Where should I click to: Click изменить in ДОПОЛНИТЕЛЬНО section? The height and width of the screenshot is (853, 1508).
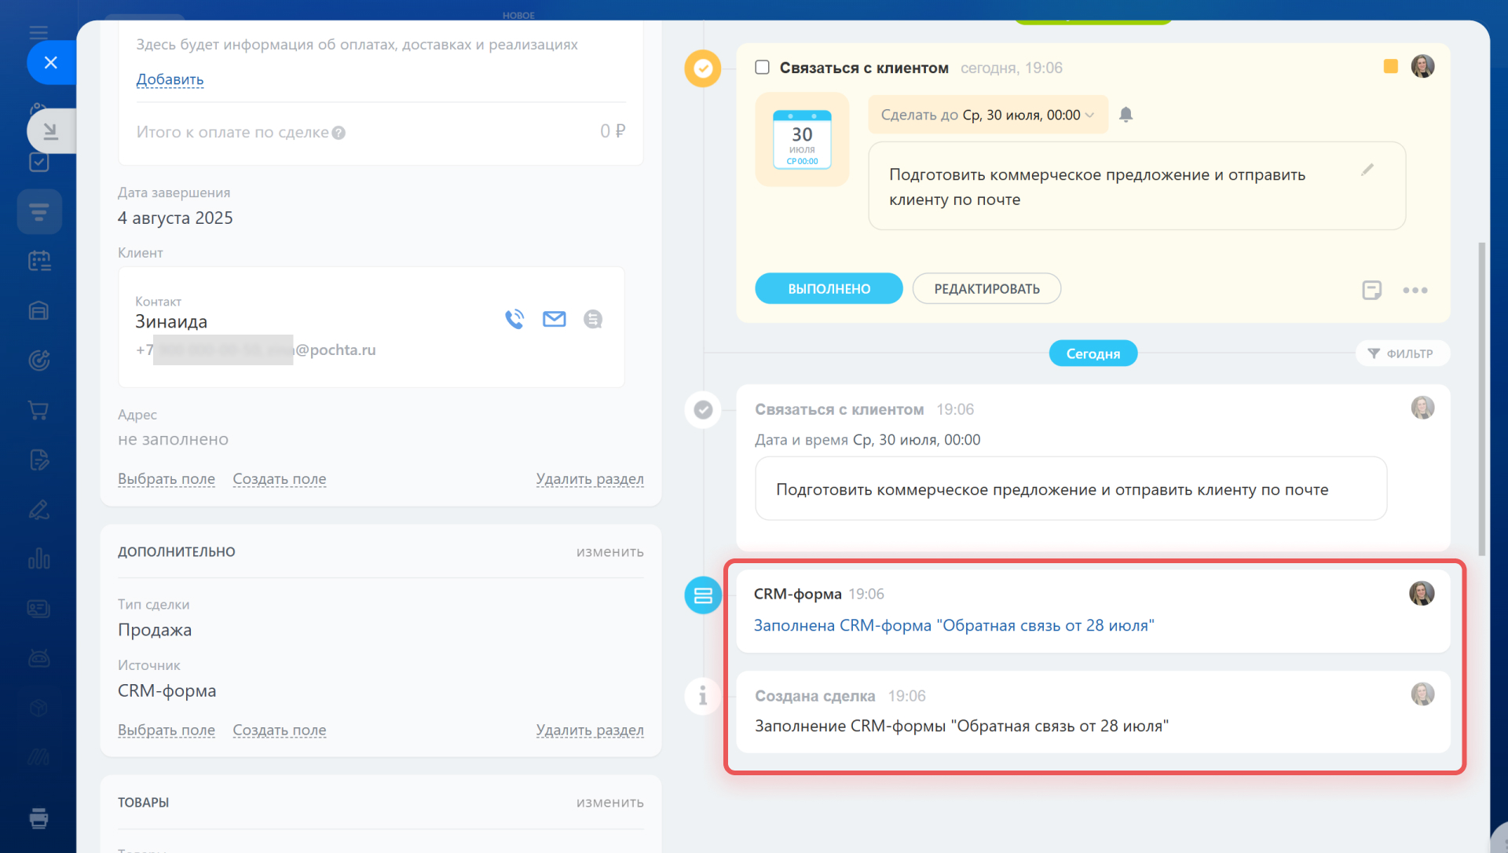point(610,552)
